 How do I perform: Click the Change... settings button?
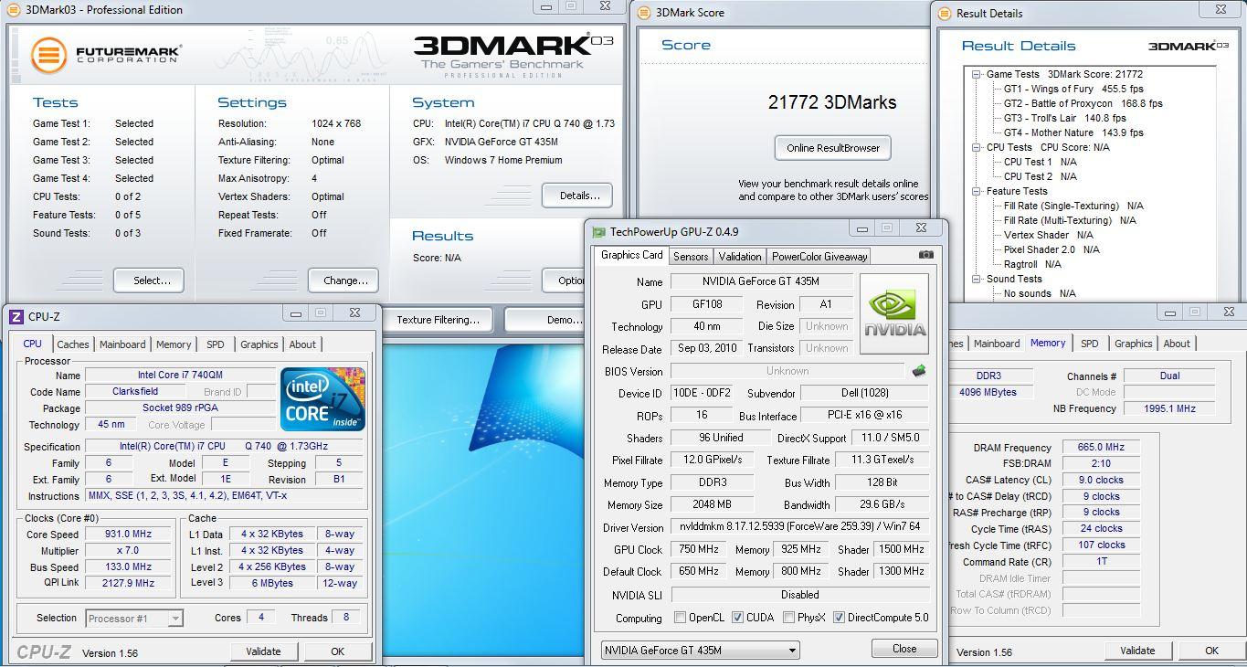(x=343, y=281)
